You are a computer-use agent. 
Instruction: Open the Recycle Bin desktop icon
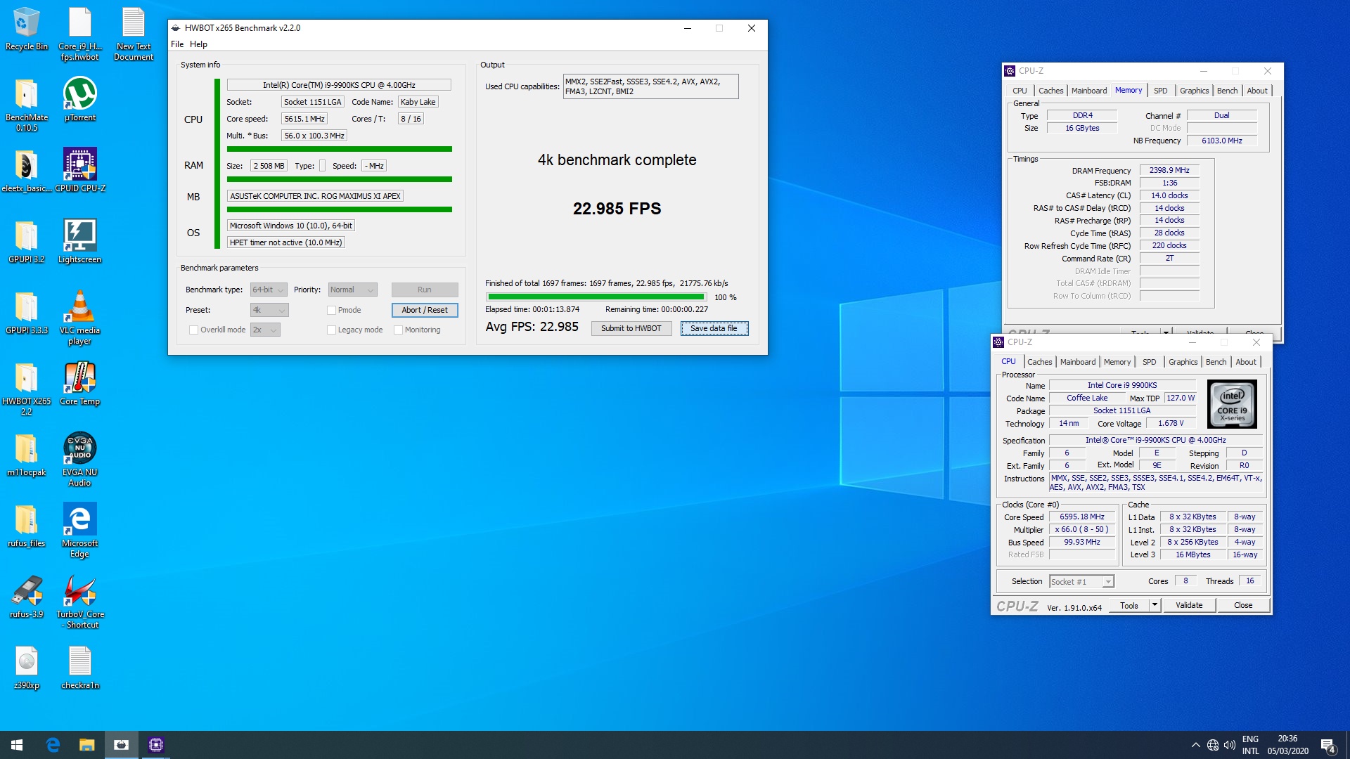[x=27, y=30]
